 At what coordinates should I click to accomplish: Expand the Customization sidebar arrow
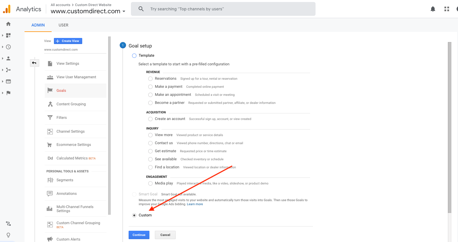(3, 35)
